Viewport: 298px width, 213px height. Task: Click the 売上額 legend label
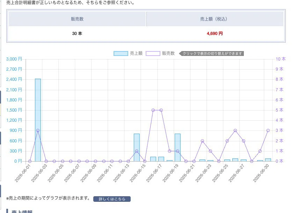[x=136, y=54]
